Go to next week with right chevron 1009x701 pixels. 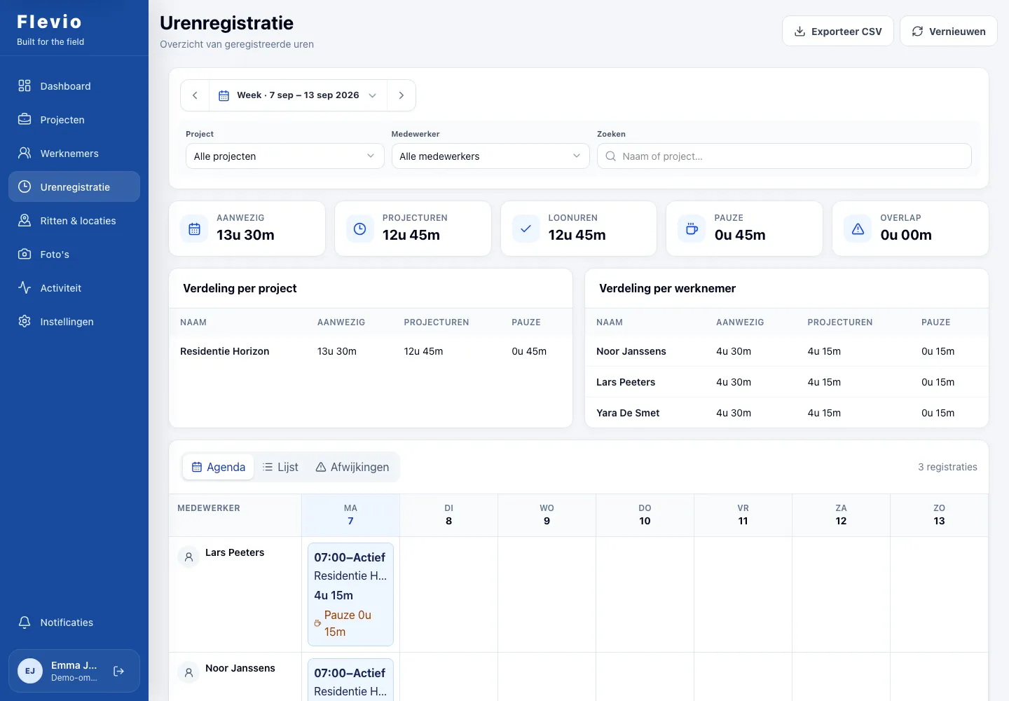coord(401,95)
